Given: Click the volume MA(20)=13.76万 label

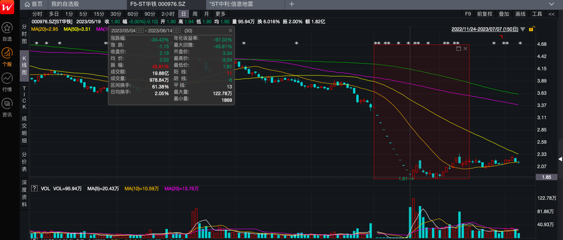Looking at the screenshot, I should click(x=182, y=189).
